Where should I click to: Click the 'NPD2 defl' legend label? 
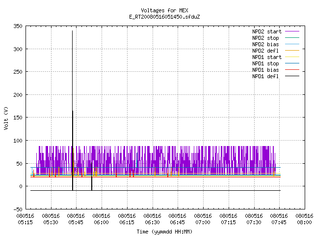(x=265, y=51)
